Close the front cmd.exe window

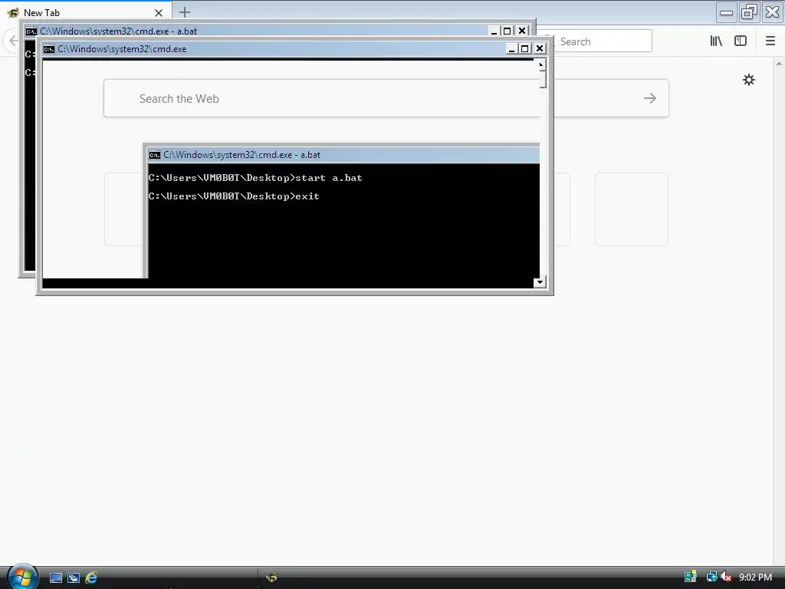pos(540,48)
